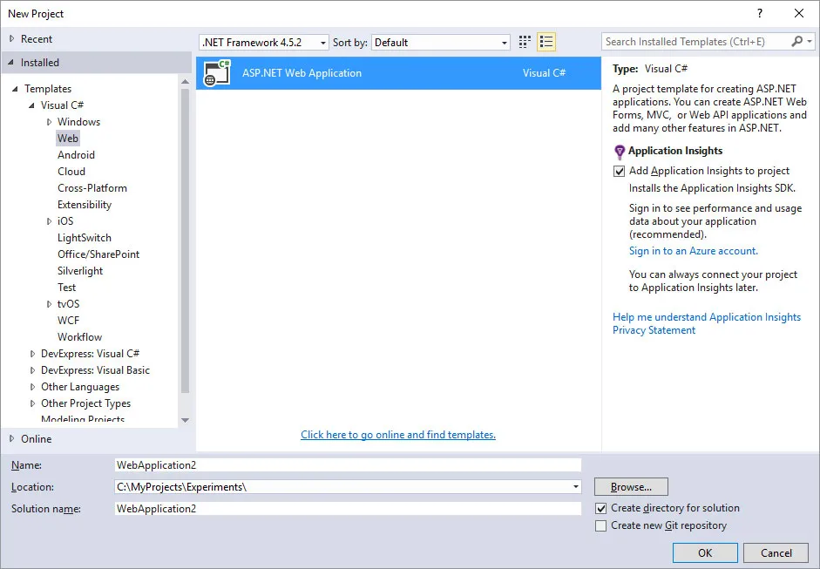This screenshot has height=569, width=820.
Task: Switch to small icons view
Action: pos(525,42)
